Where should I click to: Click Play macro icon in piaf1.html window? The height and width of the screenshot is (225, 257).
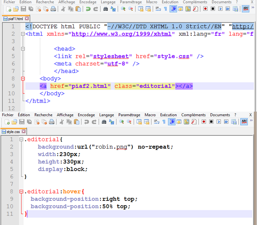tap(220, 9)
